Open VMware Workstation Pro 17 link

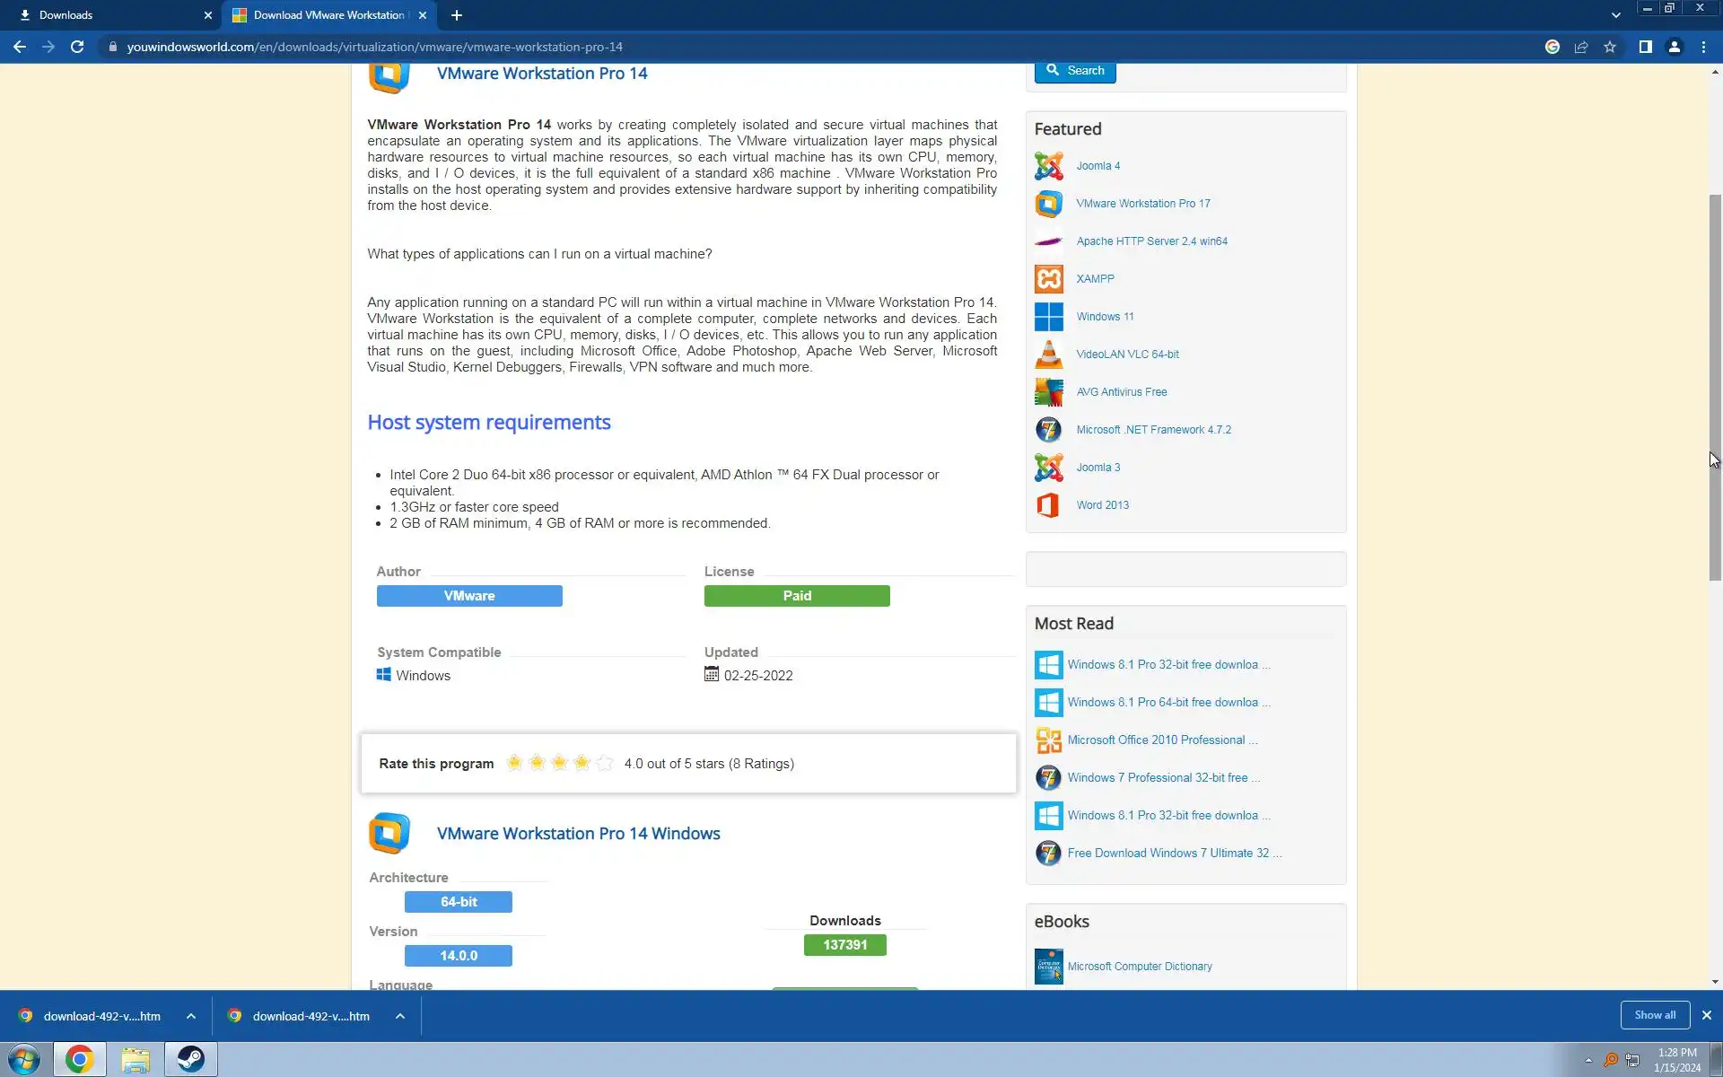(x=1142, y=204)
